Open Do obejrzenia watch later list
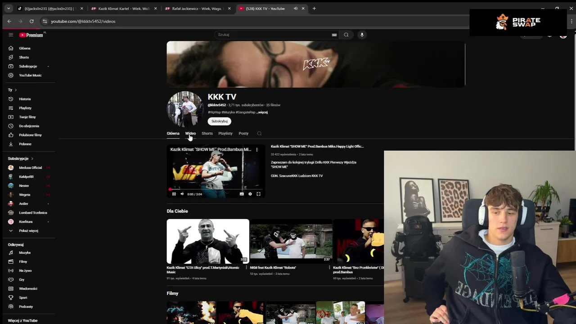576x324 pixels. coord(29,126)
